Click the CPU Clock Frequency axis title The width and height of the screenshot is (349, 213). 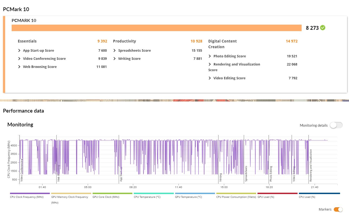pos(9,159)
